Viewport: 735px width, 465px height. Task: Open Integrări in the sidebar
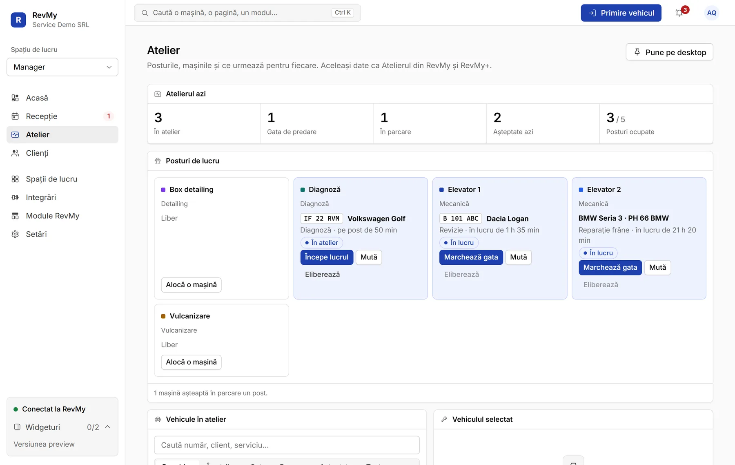coord(62,197)
